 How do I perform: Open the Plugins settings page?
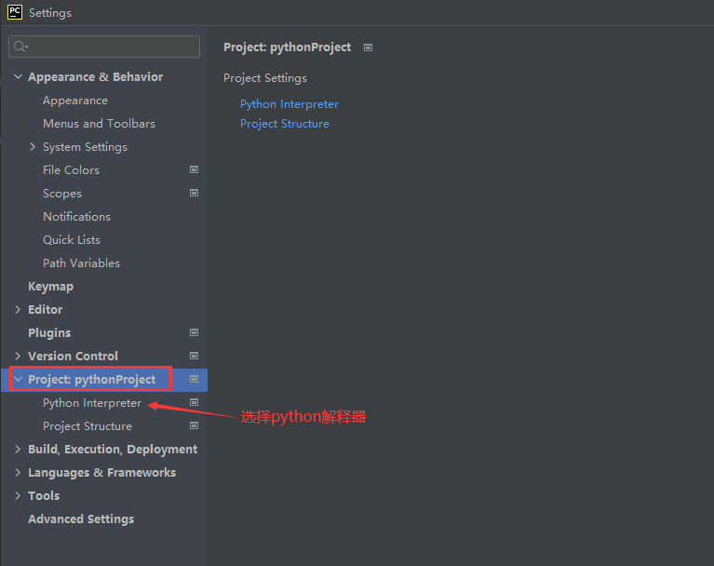tap(49, 333)
